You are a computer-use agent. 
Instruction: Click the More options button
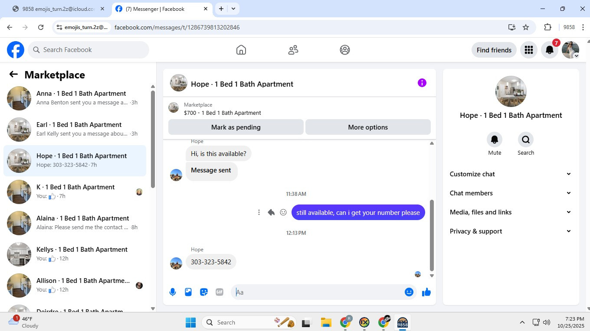tap(368, 127)
